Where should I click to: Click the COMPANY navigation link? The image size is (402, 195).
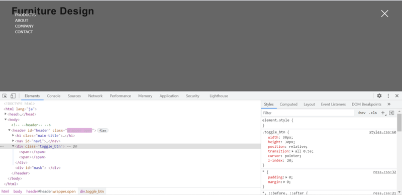coord(24,26)
